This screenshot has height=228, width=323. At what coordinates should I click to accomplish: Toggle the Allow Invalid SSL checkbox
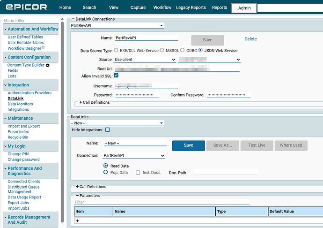pyautogui.click(x=116, y=76)
